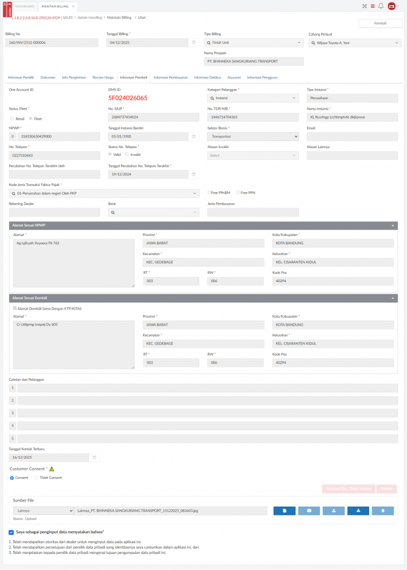Click the document view file button
This screenshot has width=407, height=570.
tap(285, 510)
